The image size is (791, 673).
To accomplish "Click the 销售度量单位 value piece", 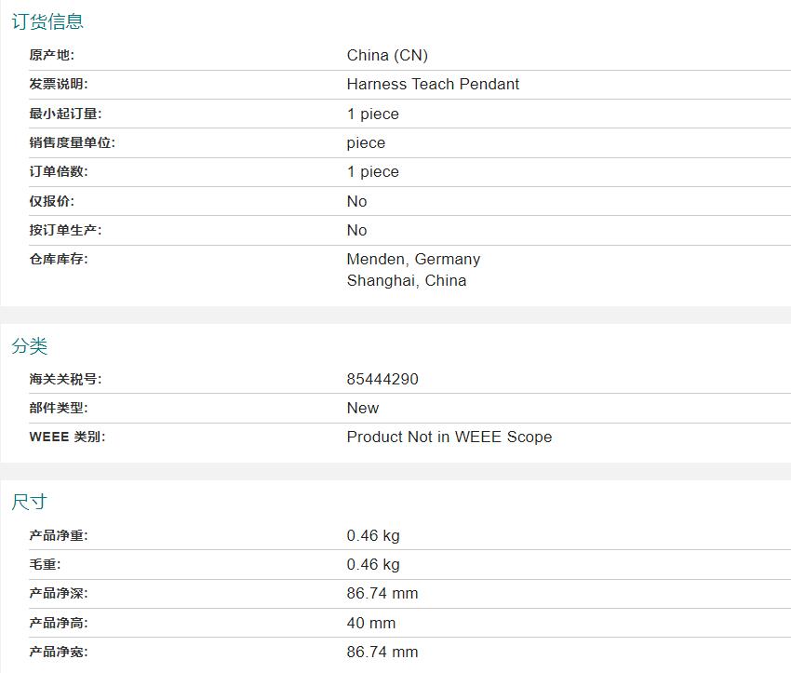I will click(x=366, y=142).
